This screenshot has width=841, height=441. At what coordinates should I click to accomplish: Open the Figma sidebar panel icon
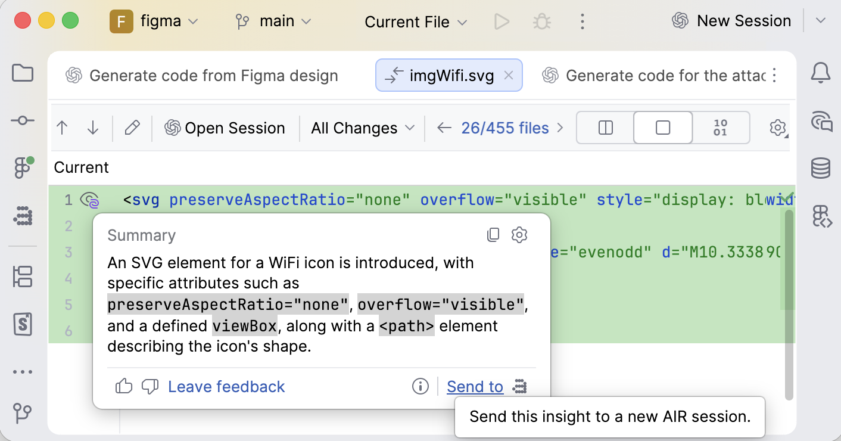coord(23,168)
